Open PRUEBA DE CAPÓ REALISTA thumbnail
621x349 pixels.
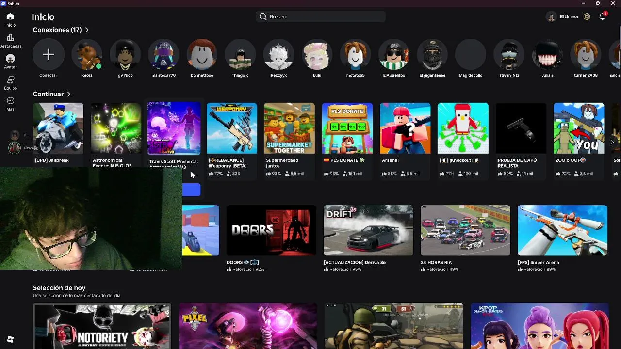tap(521, 128)
